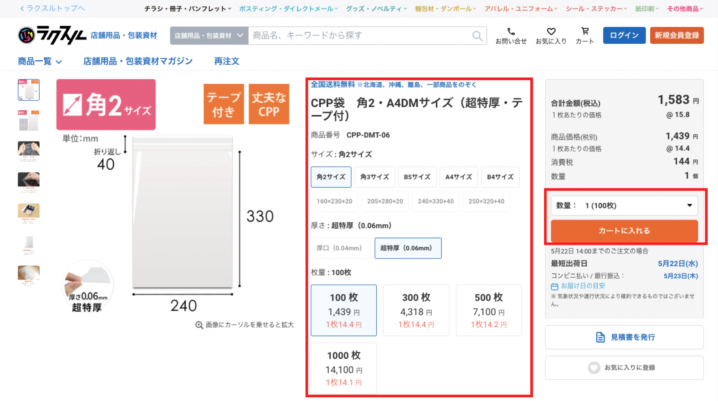718x401 pixels.
Task: Click the search magnifier icon
Action: point(477,36)
